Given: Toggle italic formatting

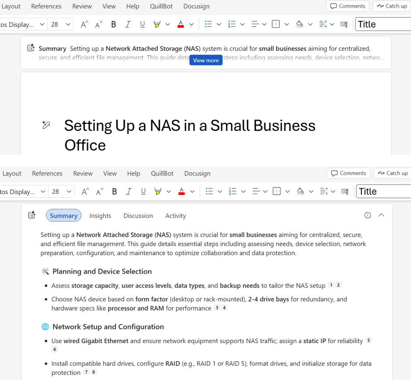Looking at the screenshot, I should (x=128, y=24).
